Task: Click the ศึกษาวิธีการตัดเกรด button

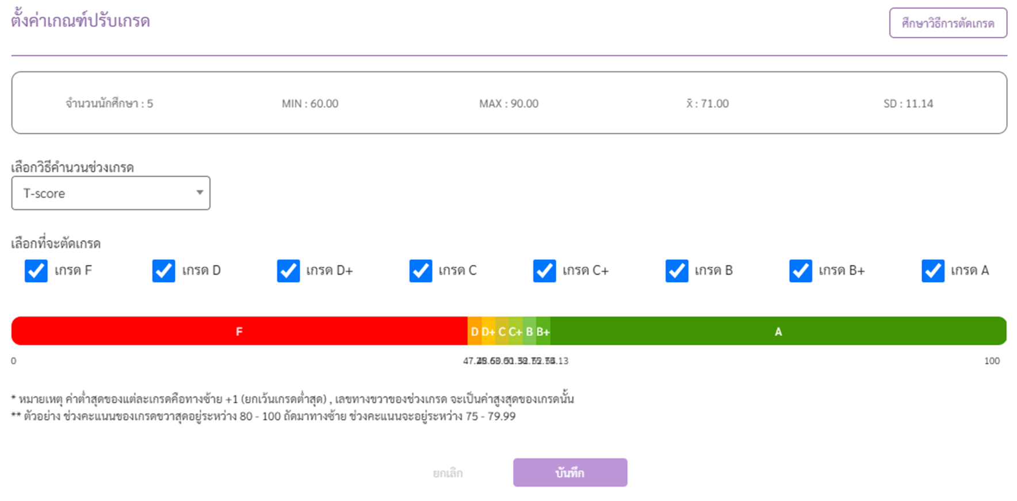Action: [x=948, y=23]
